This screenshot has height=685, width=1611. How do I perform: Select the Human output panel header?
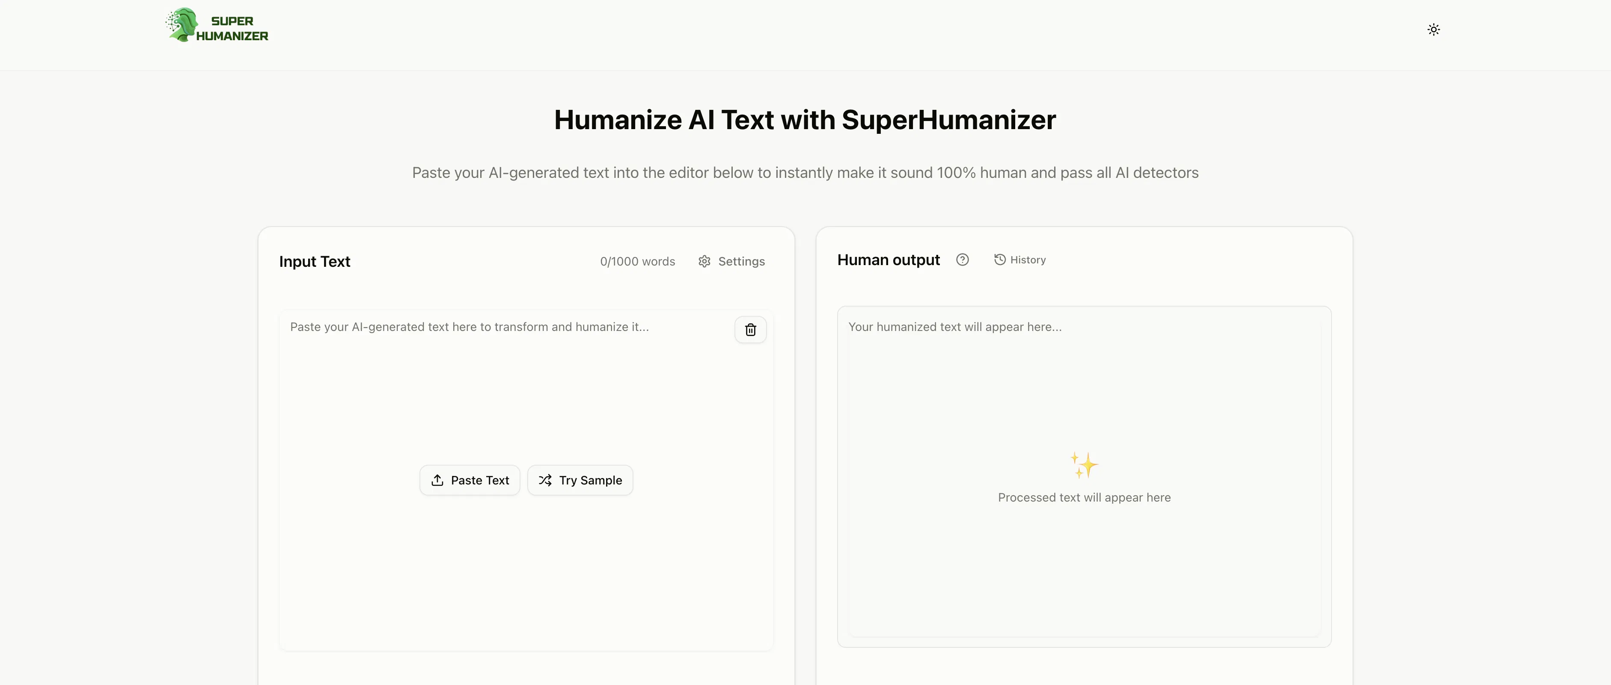[888, 260]
